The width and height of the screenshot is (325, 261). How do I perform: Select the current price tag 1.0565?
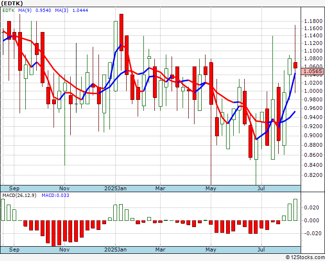[x=312, y=71]
